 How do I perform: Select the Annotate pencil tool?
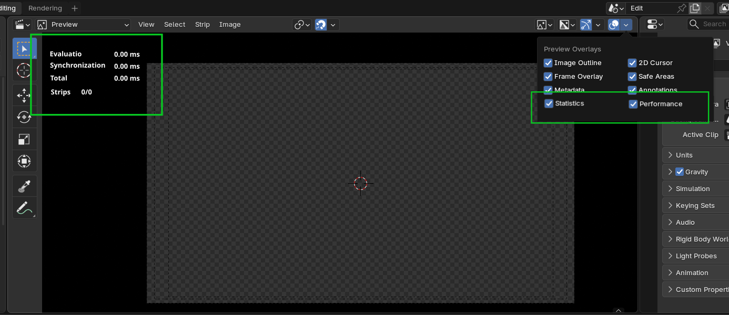coord(24,208)
